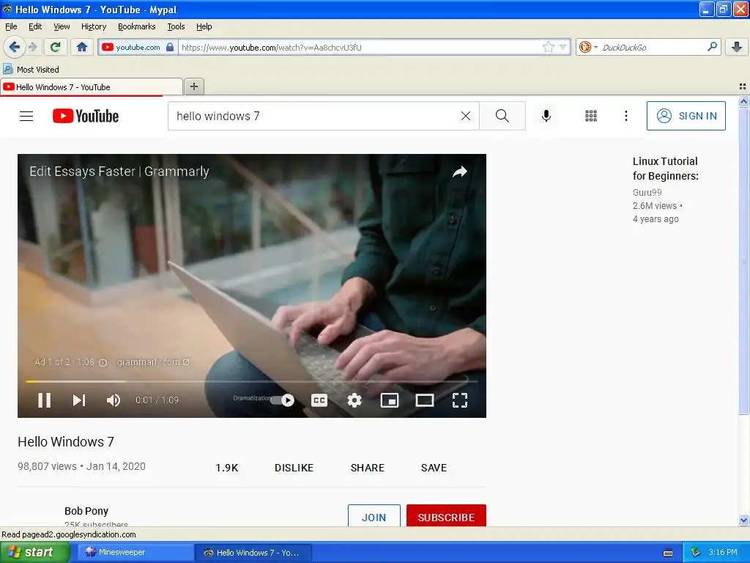The image size is (750, 563).
Task: Open the URL history dropdown arrow
Action: coord(563,48)
